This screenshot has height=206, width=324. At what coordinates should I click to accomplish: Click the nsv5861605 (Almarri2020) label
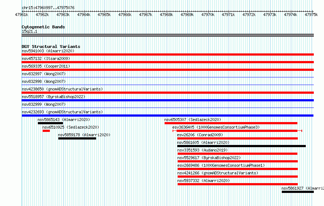pyautogui.click(x=204, y=142)
